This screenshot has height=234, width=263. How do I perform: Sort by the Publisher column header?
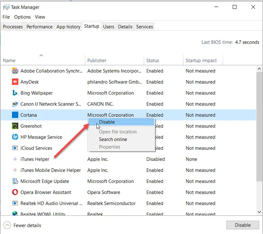[x=115, y=59]
